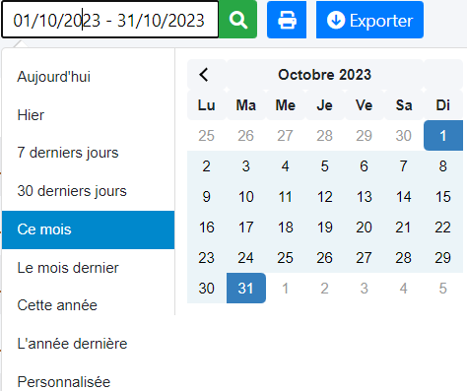Click greyed-out day 28 of previous month
The image size is (467, 391).
(325, 136)
